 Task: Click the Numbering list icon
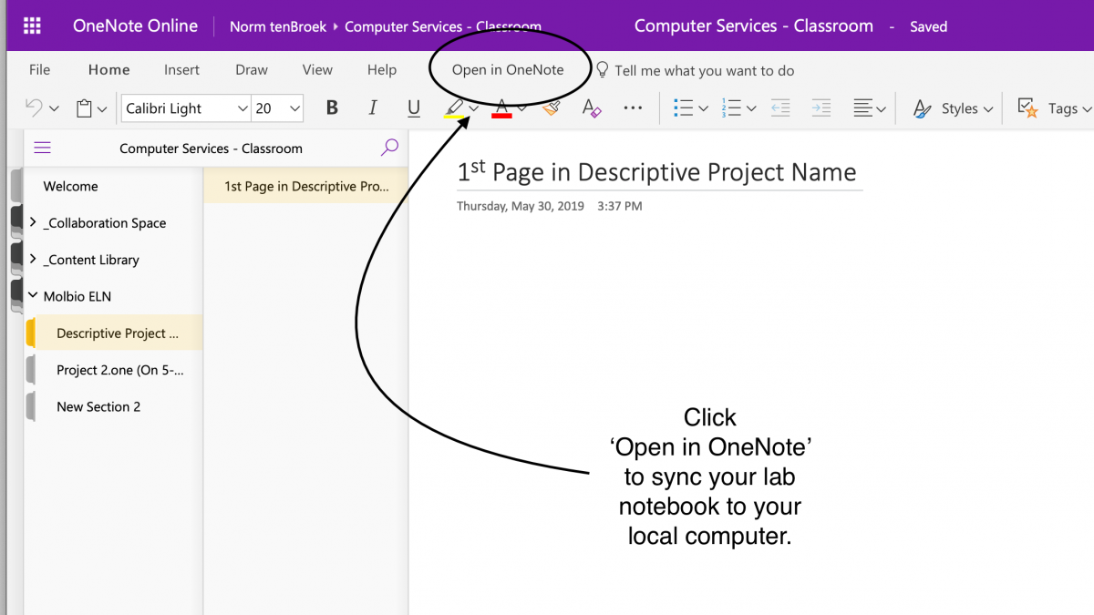point(730,108)
